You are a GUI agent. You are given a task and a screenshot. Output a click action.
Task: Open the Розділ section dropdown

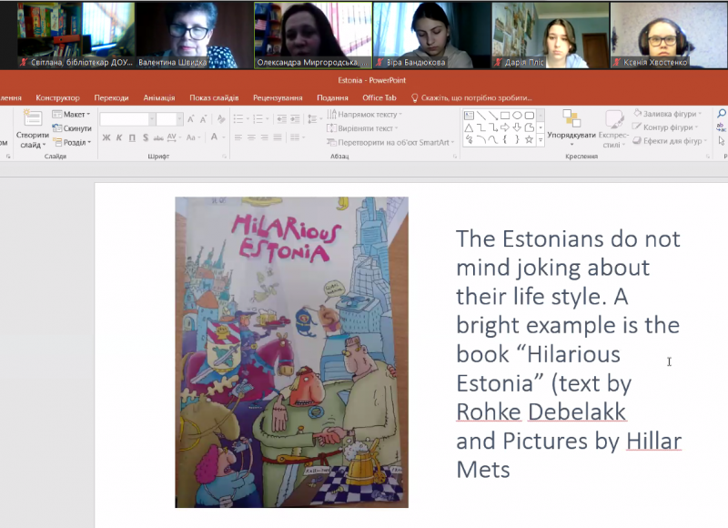[x=72, y=143]
